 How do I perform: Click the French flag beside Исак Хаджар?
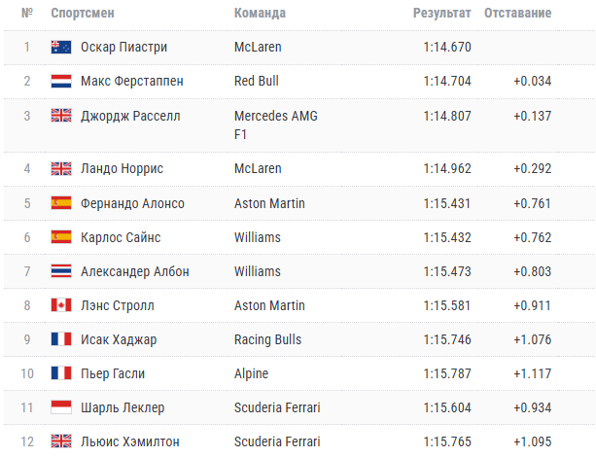tap(61, 339)
